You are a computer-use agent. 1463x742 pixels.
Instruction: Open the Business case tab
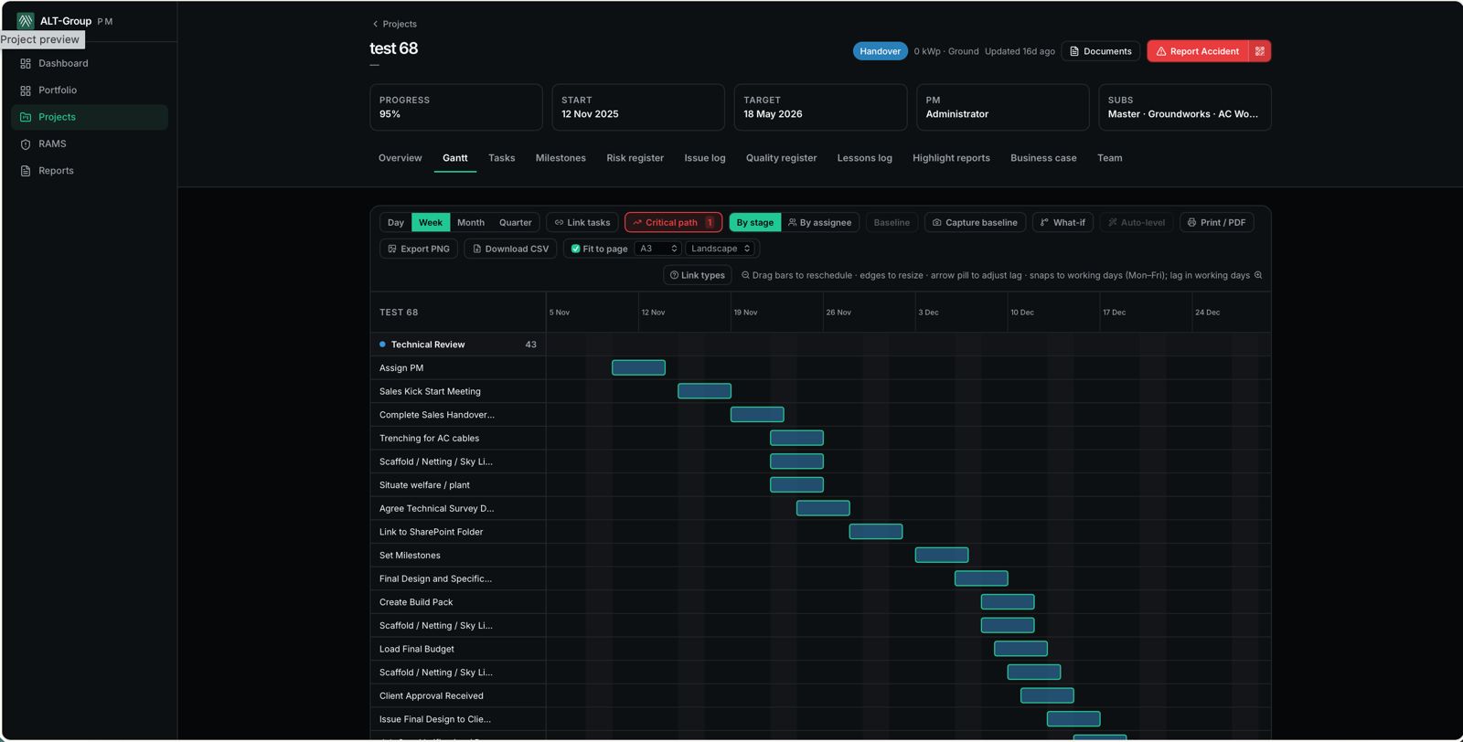[1043, 158]
